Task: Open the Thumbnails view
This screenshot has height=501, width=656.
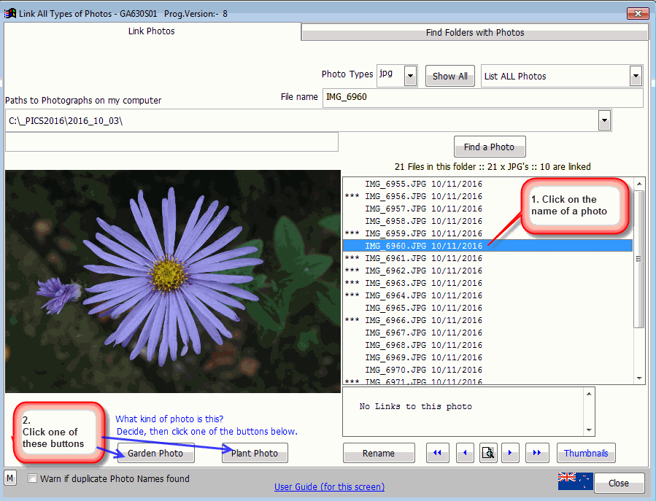Action: tap(586, 454)
